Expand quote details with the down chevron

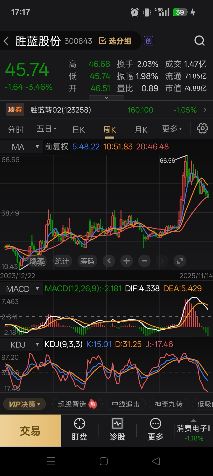point(106,98)
